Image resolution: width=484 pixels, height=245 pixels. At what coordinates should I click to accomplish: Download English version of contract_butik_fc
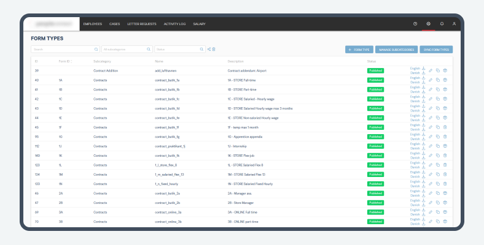click(423, 97)
